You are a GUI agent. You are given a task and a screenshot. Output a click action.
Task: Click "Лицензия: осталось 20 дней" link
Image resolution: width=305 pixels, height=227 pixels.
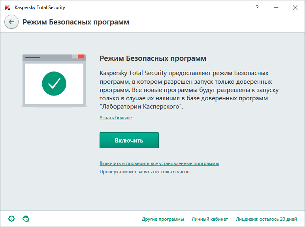(x=266, y=219)
